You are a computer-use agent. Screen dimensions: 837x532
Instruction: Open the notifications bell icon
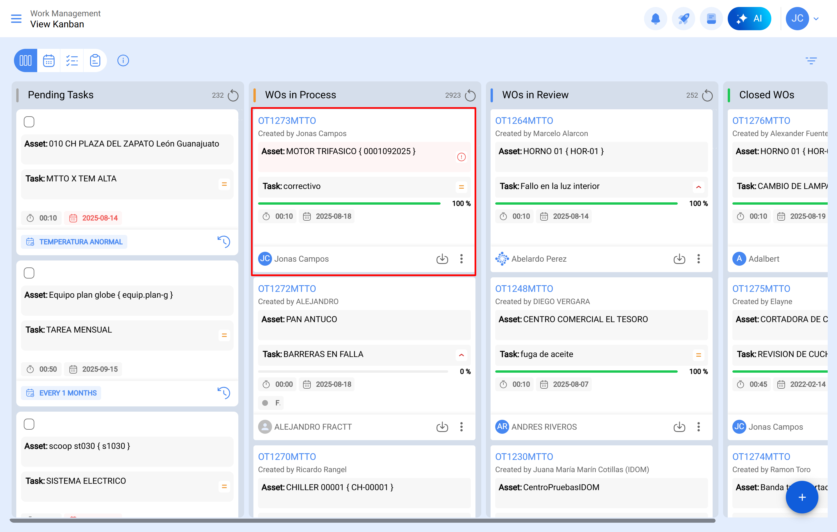(655, 19)
